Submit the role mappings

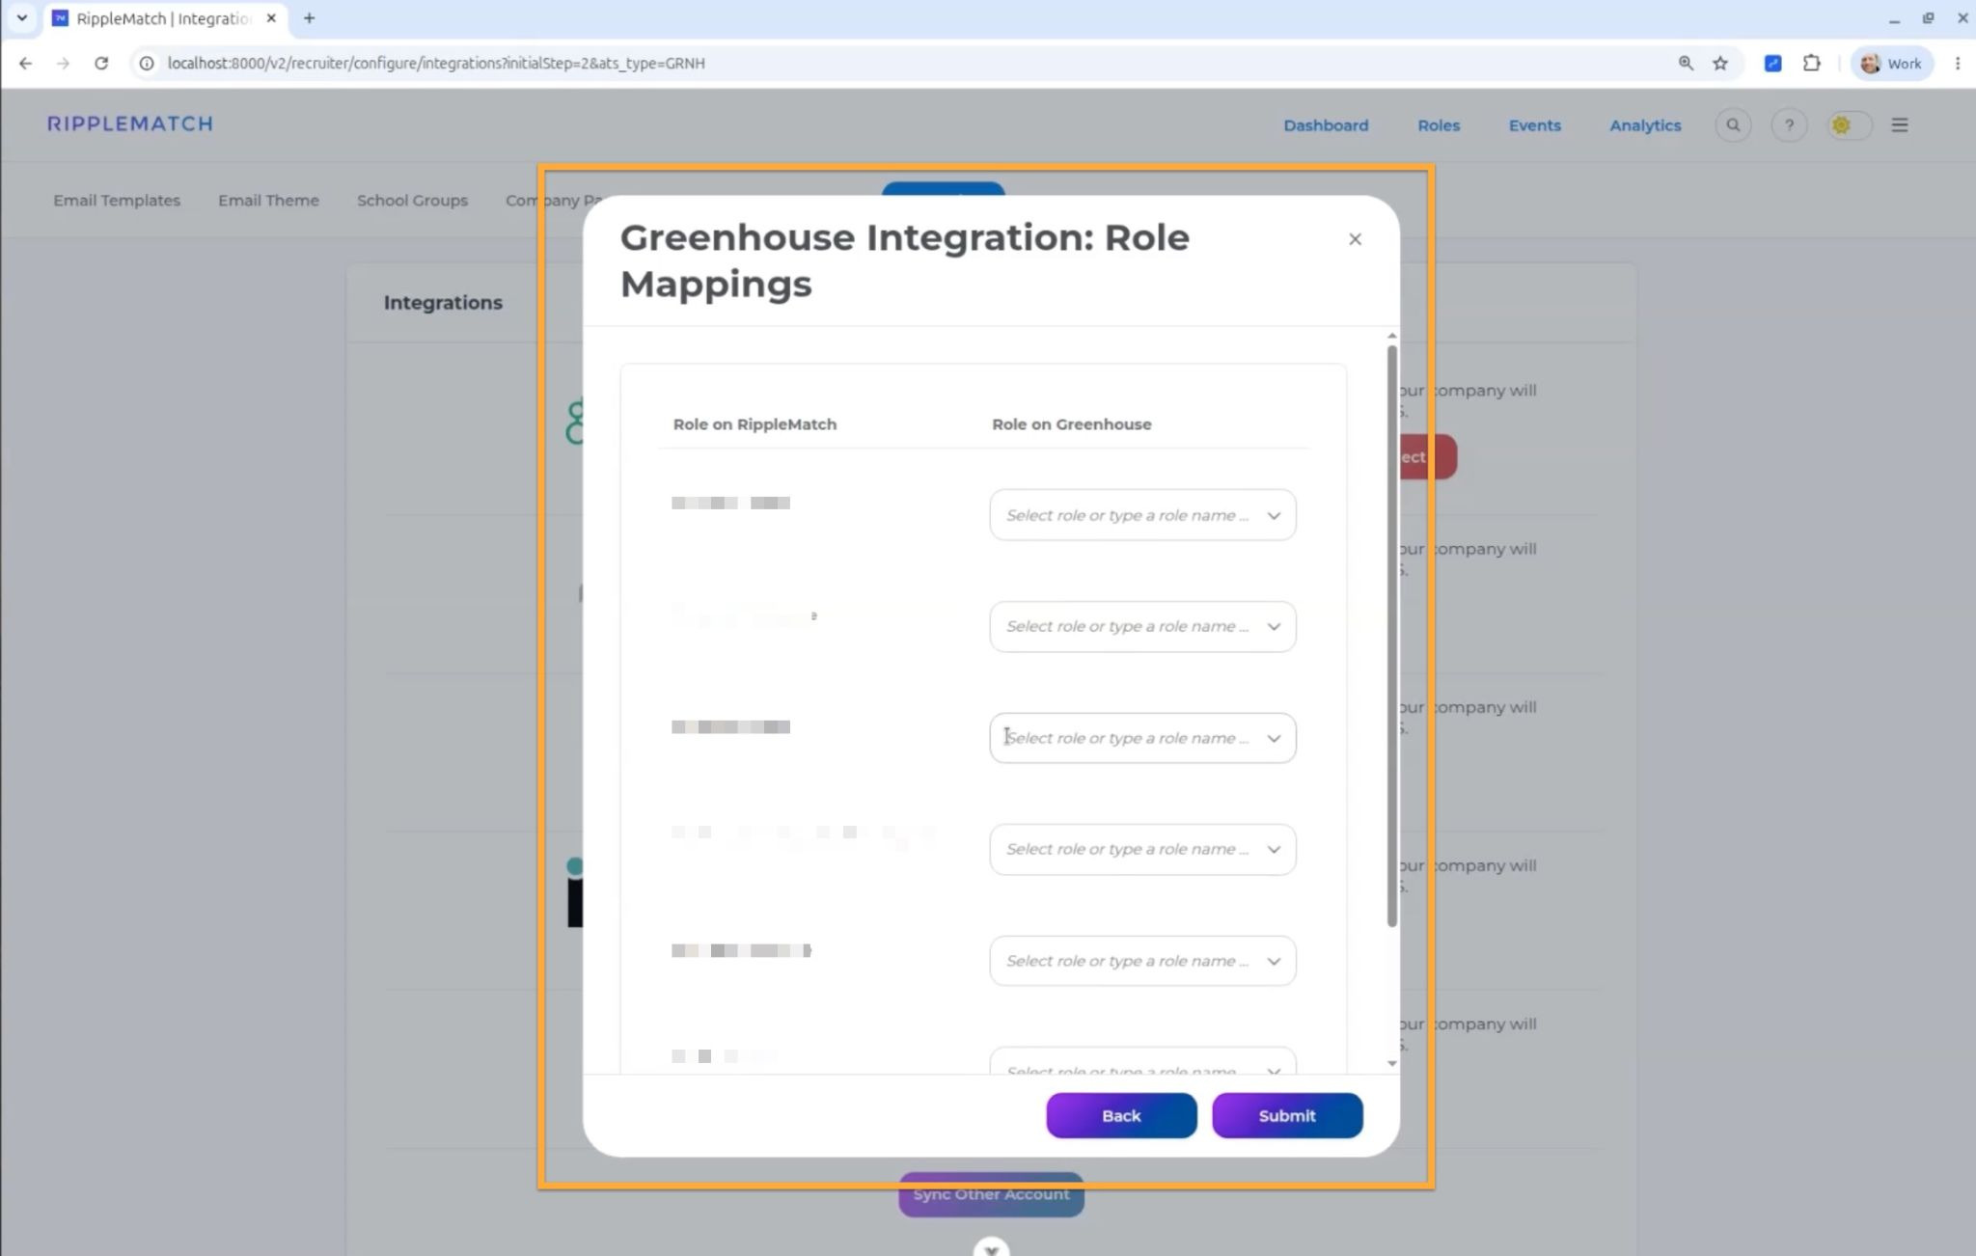point(1287,1115)
